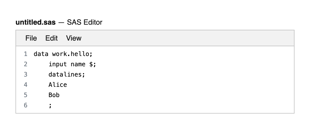
Task: Place cursor on the "Bob" data value
Action: coord(54,95)
